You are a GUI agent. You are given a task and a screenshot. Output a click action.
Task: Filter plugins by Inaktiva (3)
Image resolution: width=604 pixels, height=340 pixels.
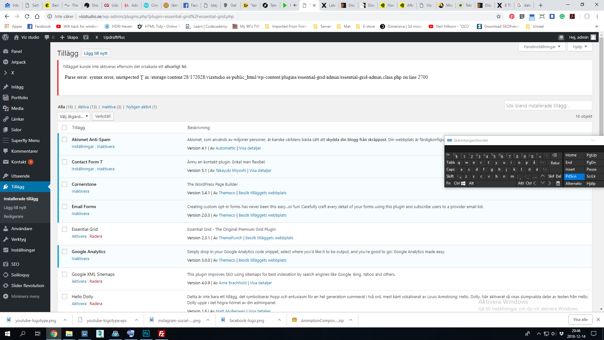click(x=111, y=107)
